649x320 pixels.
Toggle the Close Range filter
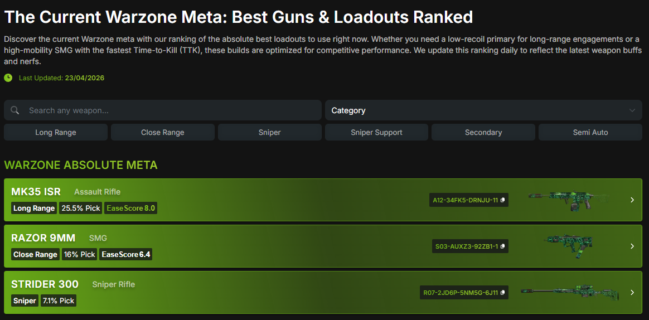(x=162, y=133)
